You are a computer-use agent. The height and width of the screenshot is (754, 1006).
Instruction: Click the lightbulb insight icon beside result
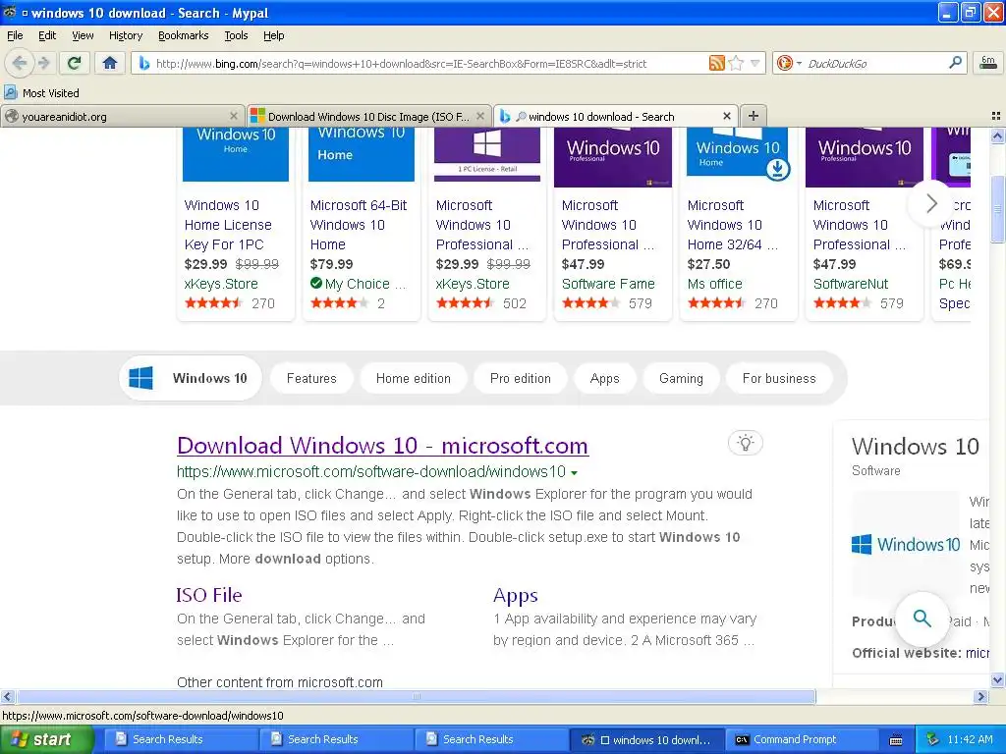tap(745, 443)
